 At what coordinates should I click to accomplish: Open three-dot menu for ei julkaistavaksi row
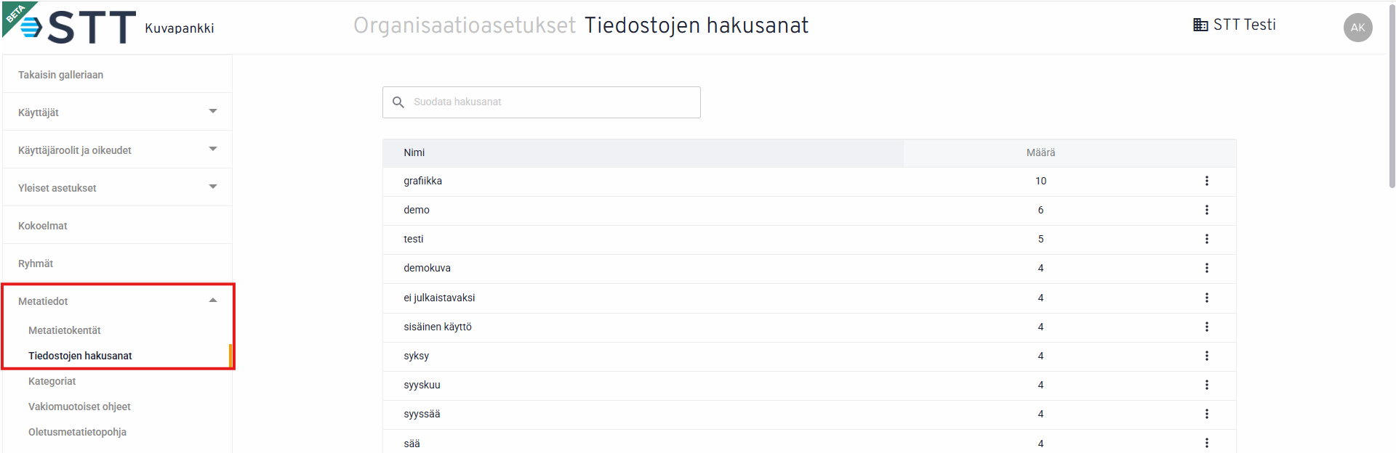tap(1206, 298)
